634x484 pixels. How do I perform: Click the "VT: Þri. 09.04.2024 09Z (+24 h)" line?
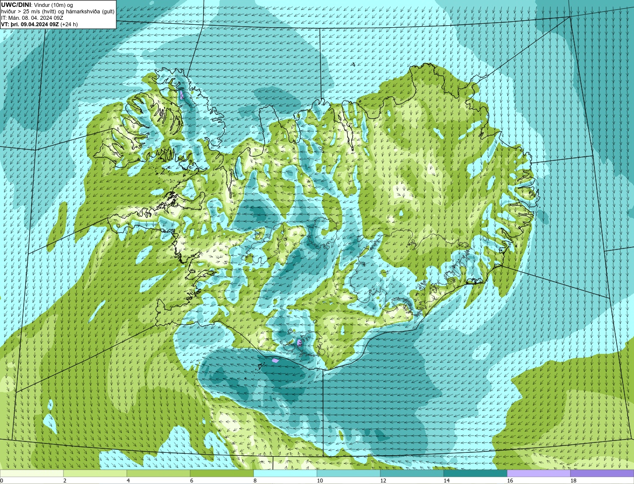[x=40, y=24]
